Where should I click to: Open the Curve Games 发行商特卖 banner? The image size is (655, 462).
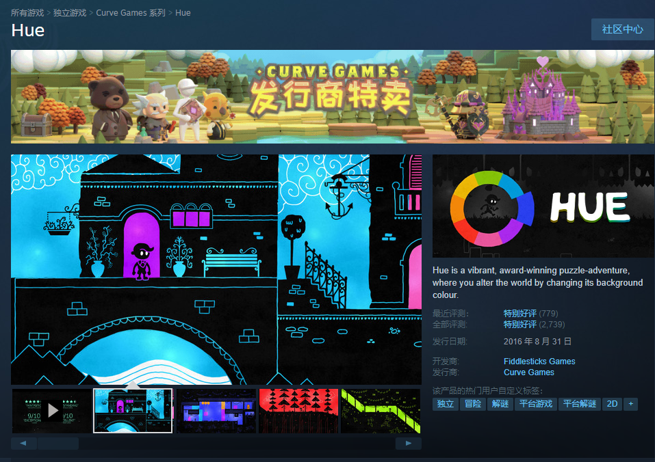click(333, 97)
